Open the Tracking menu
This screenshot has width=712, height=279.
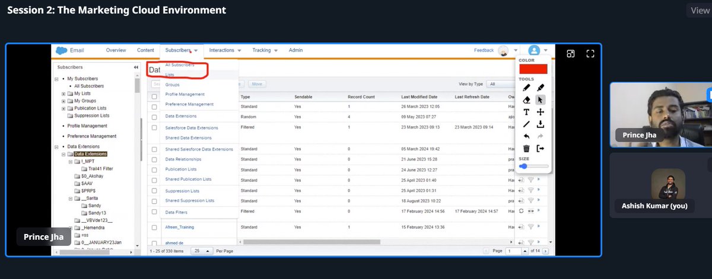tap(265, 50)
